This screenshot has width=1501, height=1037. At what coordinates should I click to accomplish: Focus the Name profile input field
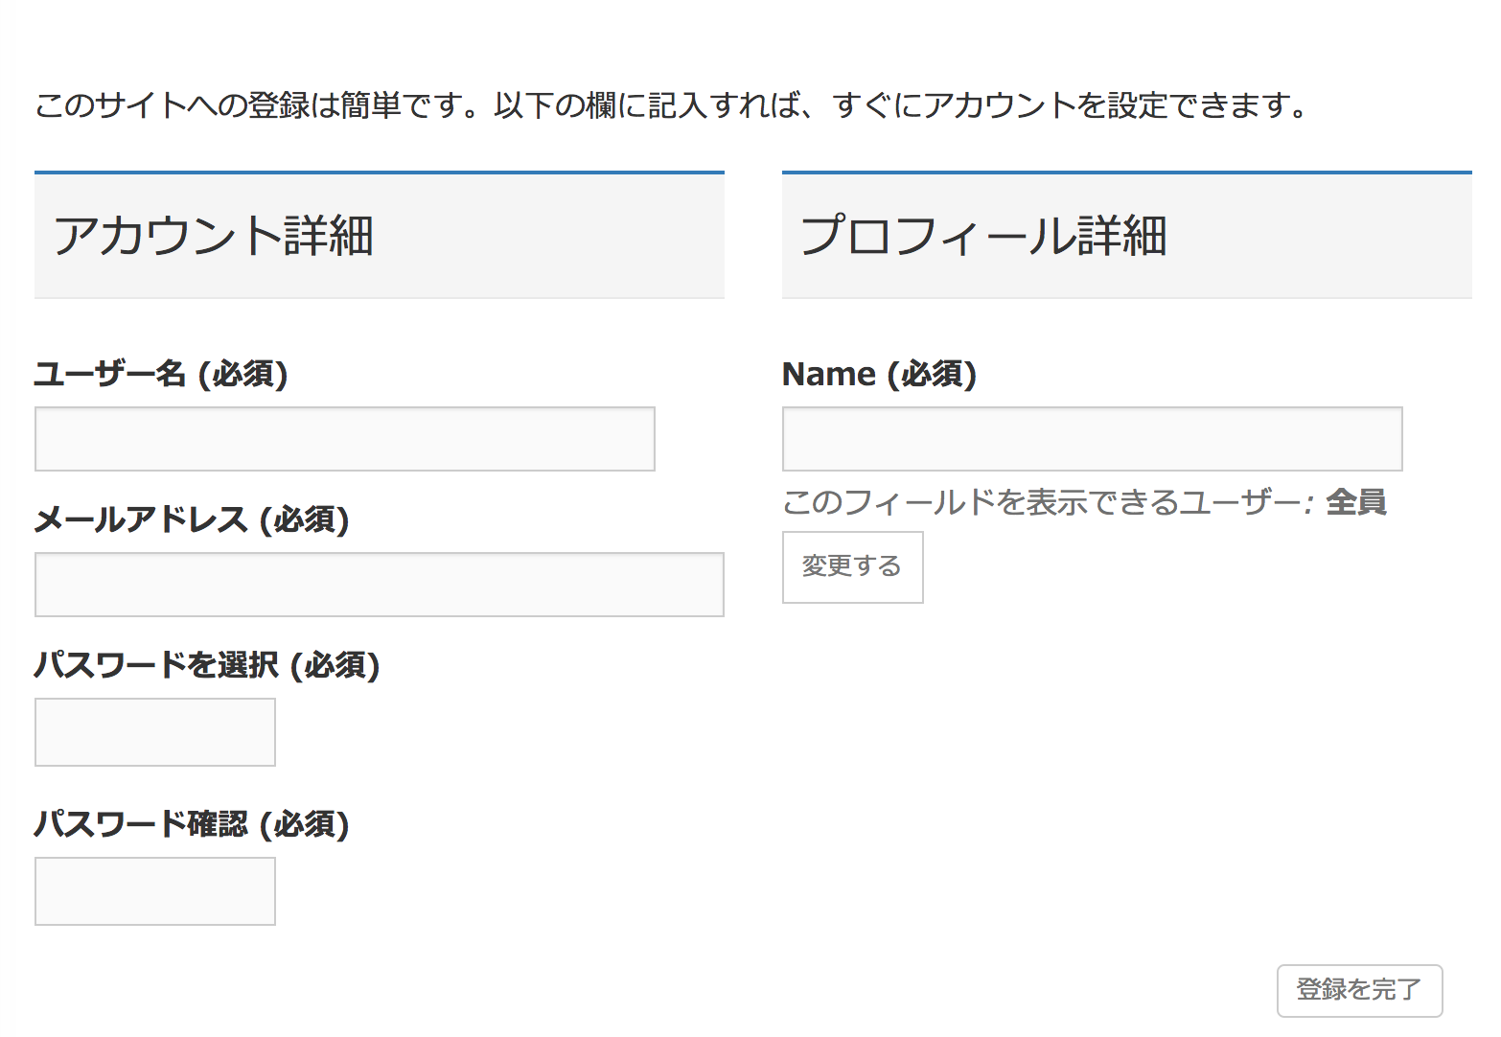pos(1093,439)
